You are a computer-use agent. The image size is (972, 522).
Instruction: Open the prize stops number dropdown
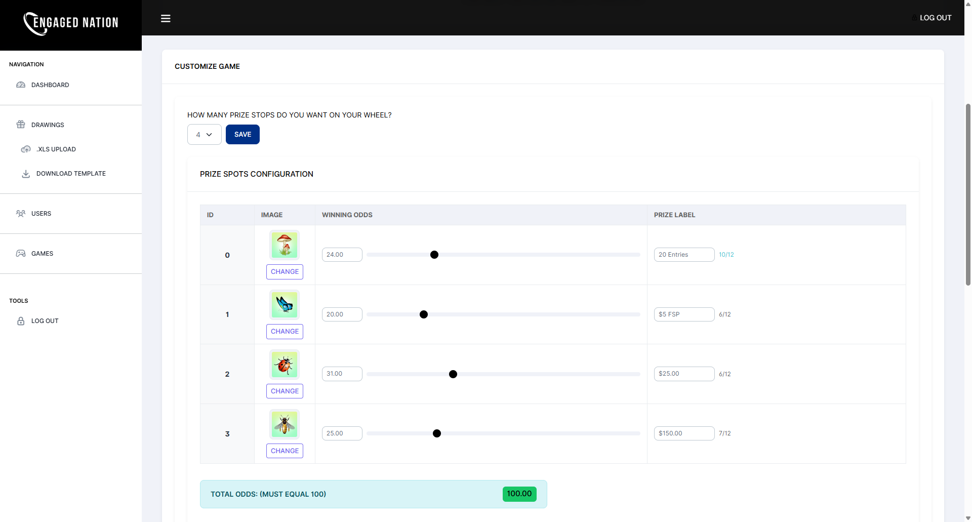[x=204, y=134]
